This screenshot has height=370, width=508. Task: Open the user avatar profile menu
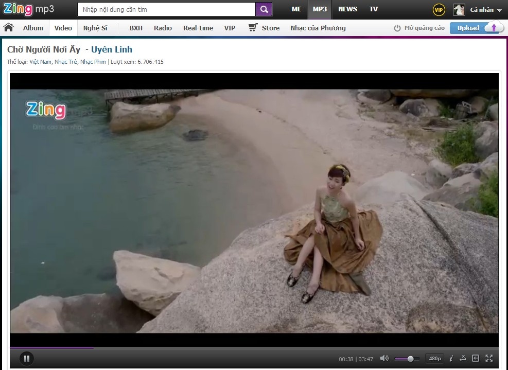(x=459, y=10)
